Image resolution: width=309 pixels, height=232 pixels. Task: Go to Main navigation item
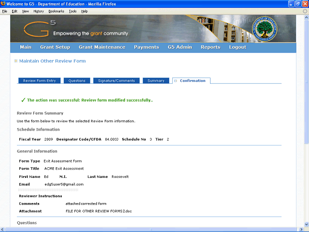[26, 47]
